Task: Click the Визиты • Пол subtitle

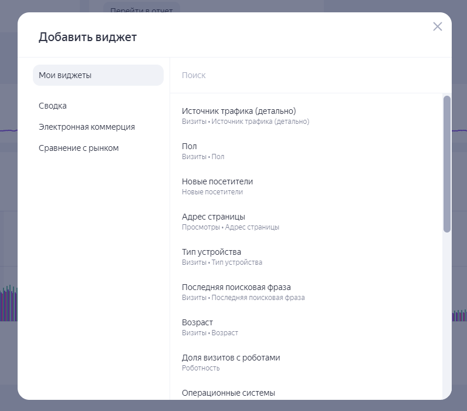Action: coord(203,157)
